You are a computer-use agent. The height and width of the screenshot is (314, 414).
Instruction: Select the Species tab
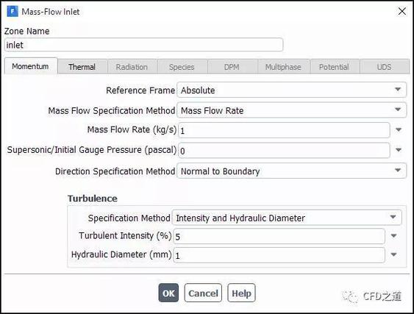(182, 66)
